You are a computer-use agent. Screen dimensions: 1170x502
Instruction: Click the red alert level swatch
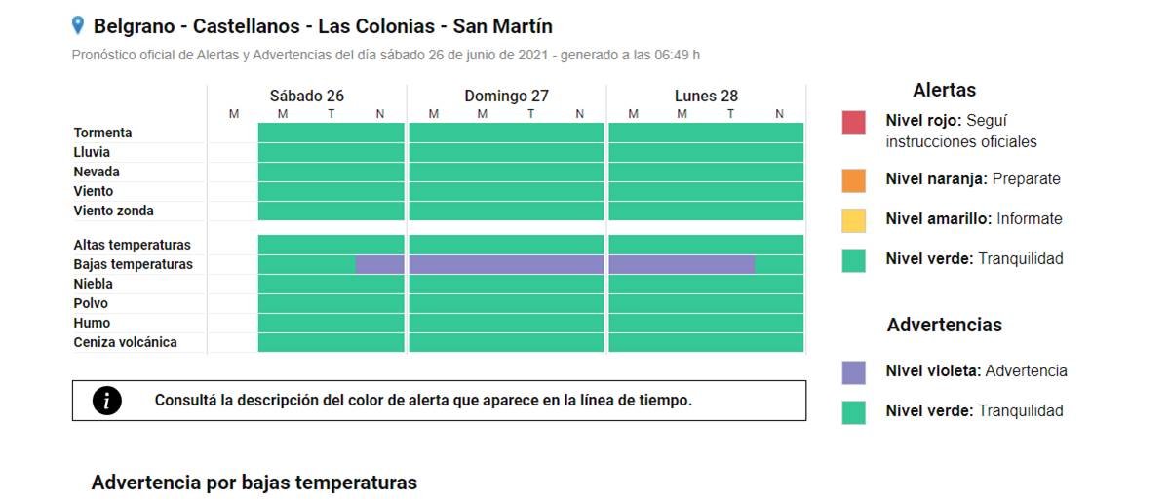pyautogui.click(x=853, y=122)
